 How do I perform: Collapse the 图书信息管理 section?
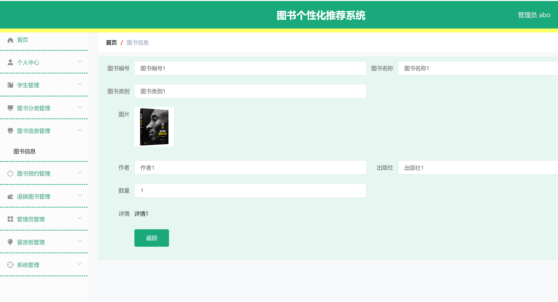pyautogui.click(x=80, y=130)
